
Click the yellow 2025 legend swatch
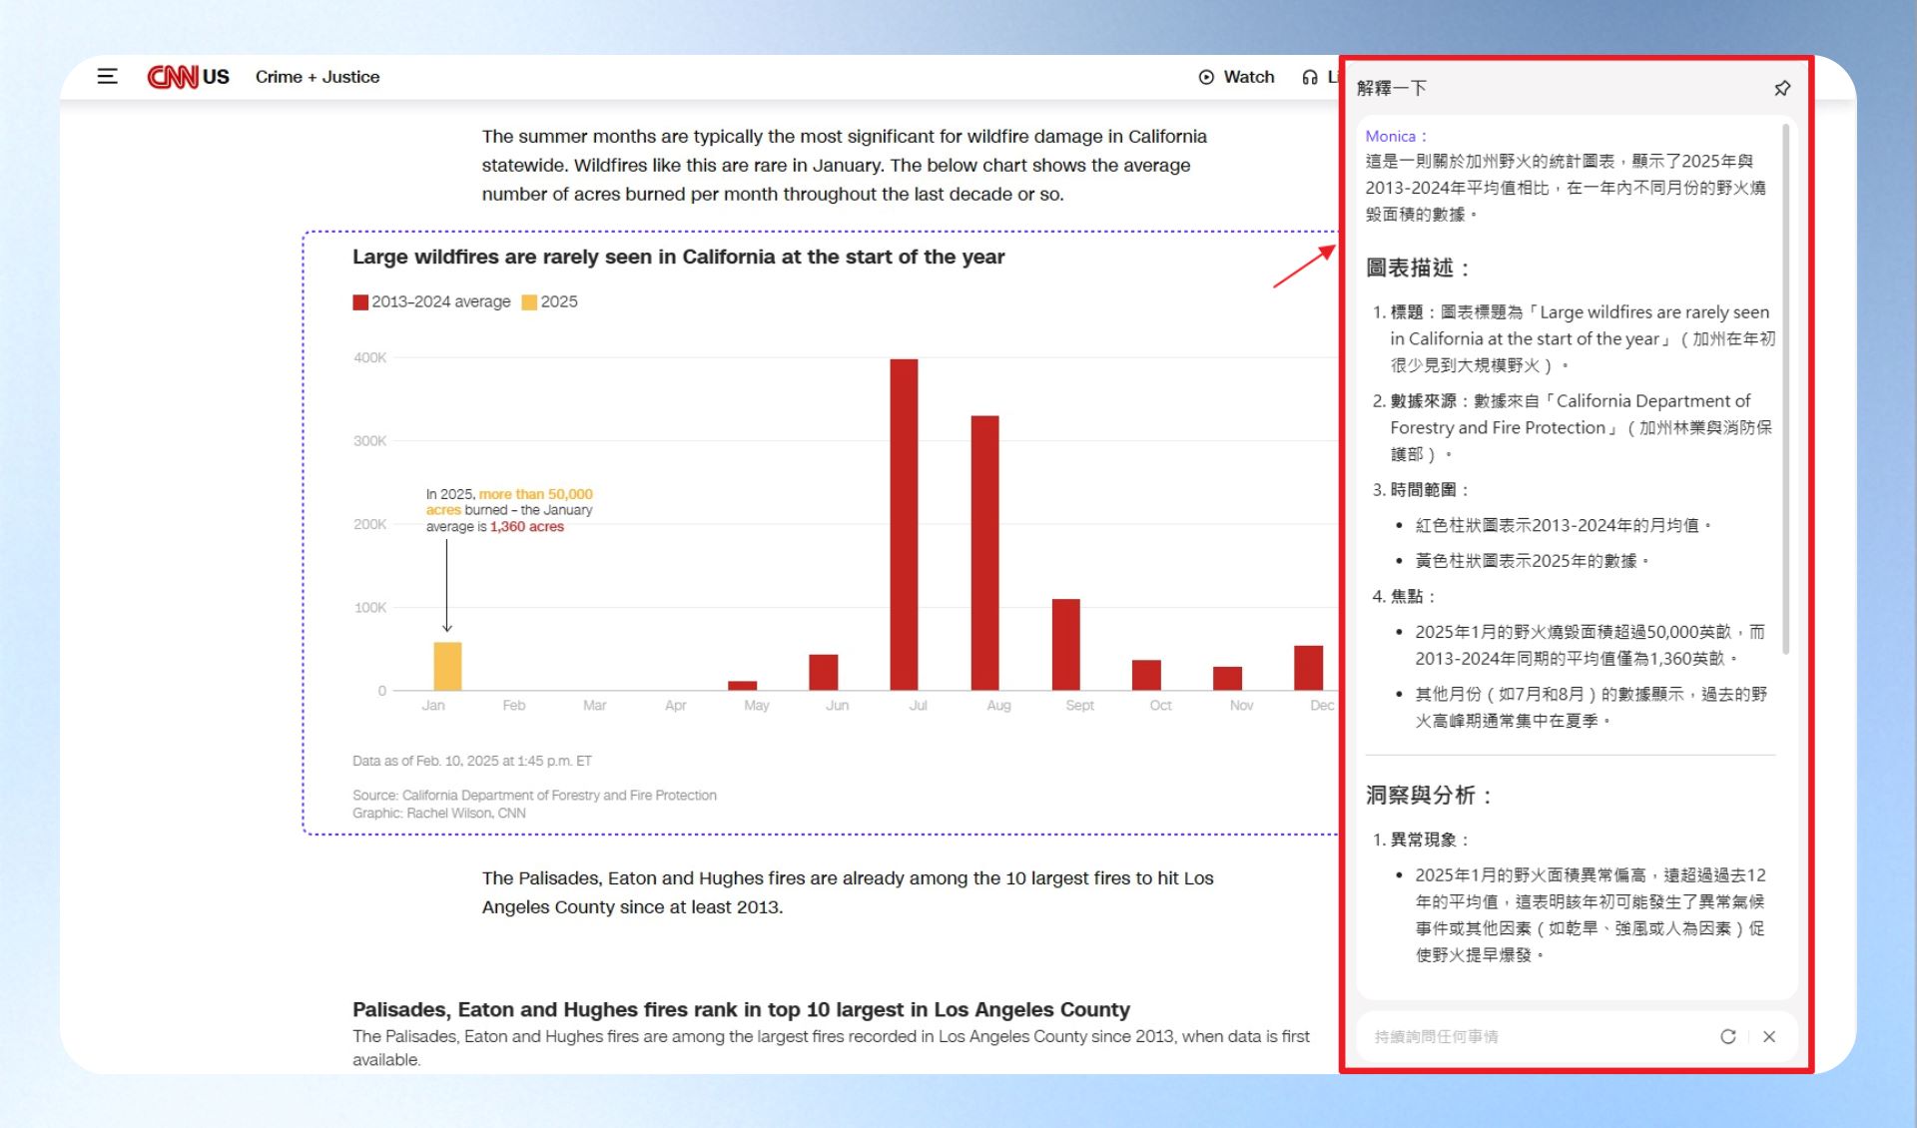point(529,302)
